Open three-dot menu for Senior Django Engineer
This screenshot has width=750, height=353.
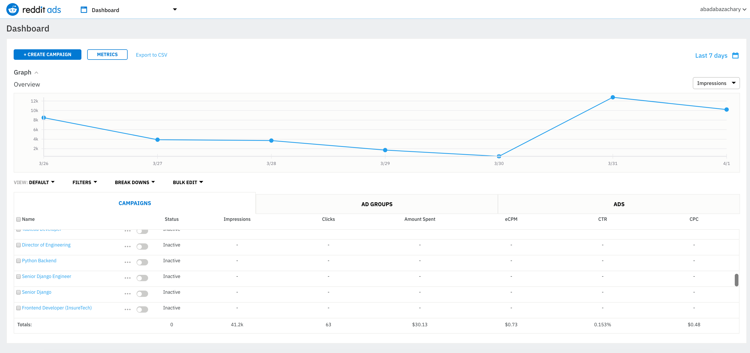pos(128,278)
